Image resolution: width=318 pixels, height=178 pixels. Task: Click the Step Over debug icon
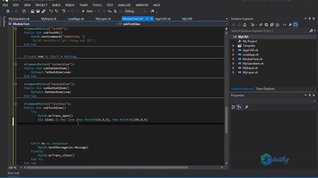115,11
